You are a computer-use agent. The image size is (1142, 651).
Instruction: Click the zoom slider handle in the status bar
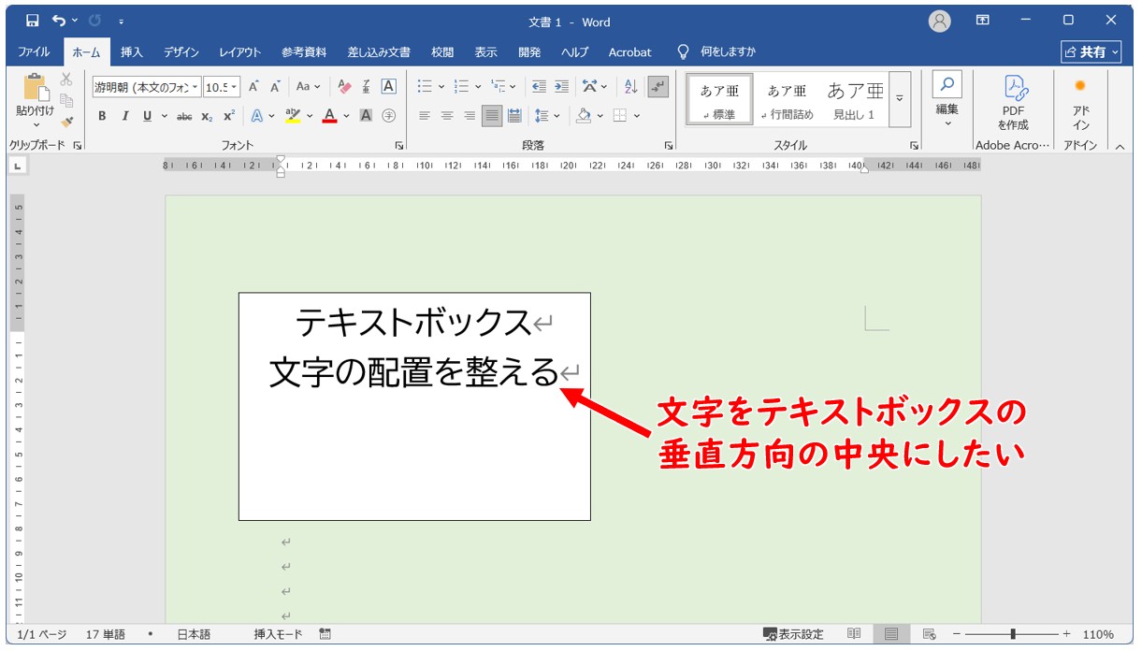(1013, 634)
